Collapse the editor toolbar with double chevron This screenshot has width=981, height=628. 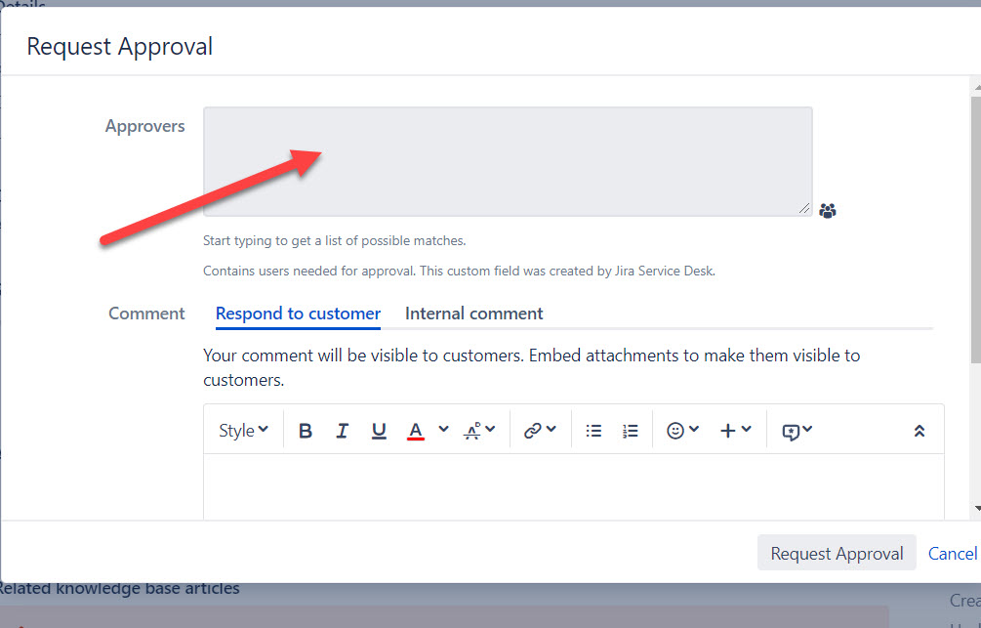920,431
